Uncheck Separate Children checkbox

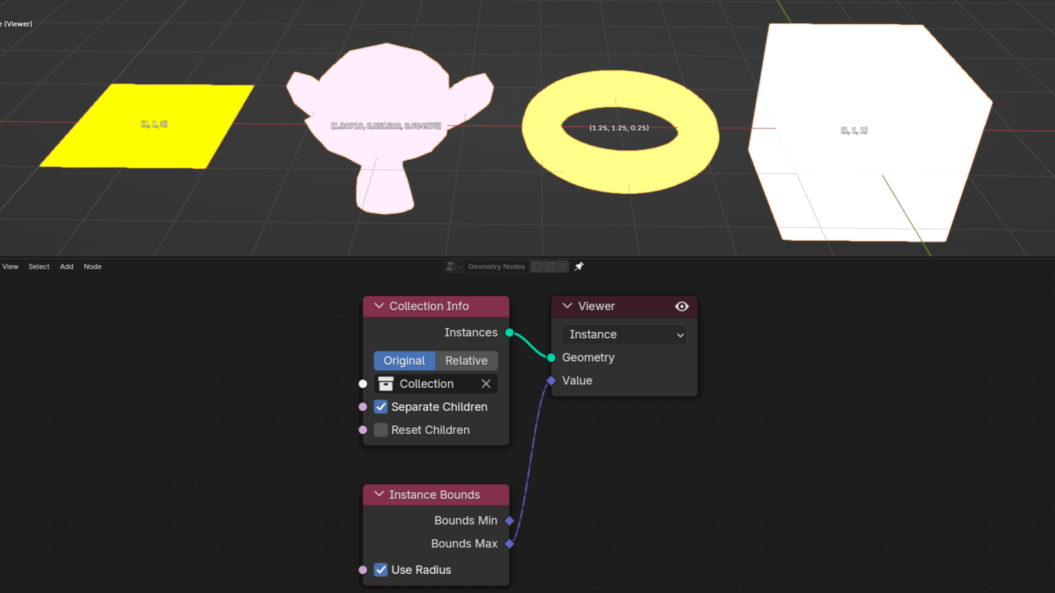click(x=381, y=407)
